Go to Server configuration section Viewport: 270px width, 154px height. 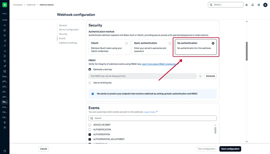tap(69, 29)
